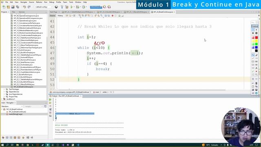Select the pencil tool in annotation palette
This screenshot has width=261, height=147.
257,55
